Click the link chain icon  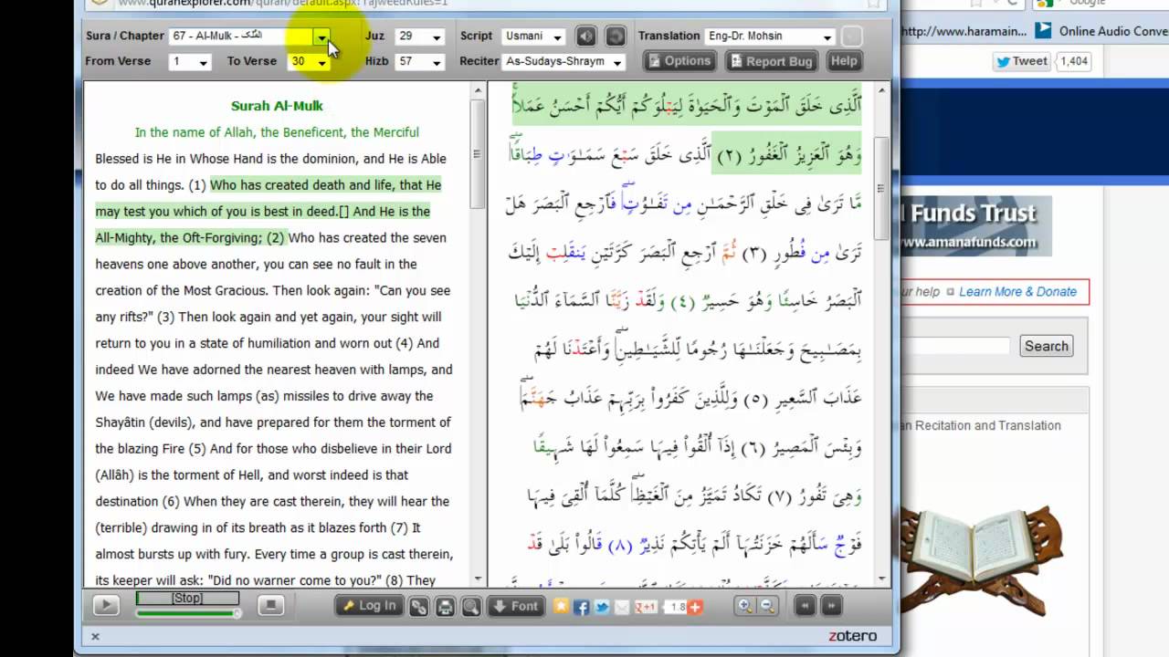[x=419, y=607]
